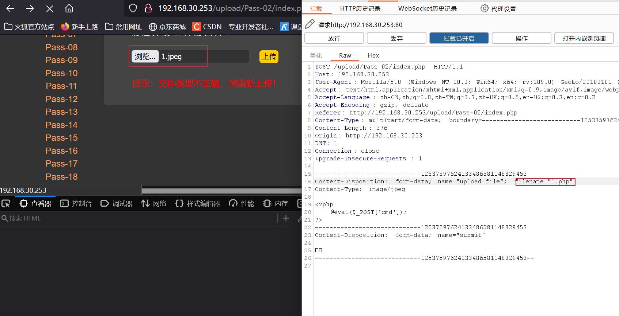Viewport: 619px width, 316px height.
Task: Click the address bar URL 192.168.30.253
Action: (x=229, y=8)
